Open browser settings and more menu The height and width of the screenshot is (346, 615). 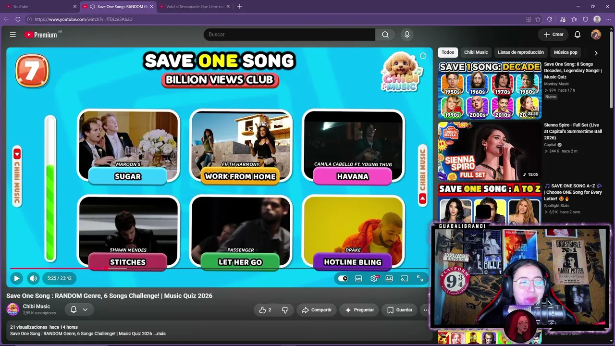[x=608, y=19]
